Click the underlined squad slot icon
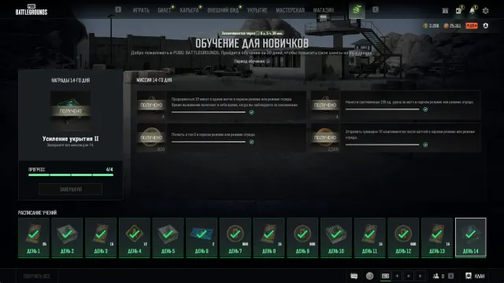504x283 pixels. tap(385, 276)
